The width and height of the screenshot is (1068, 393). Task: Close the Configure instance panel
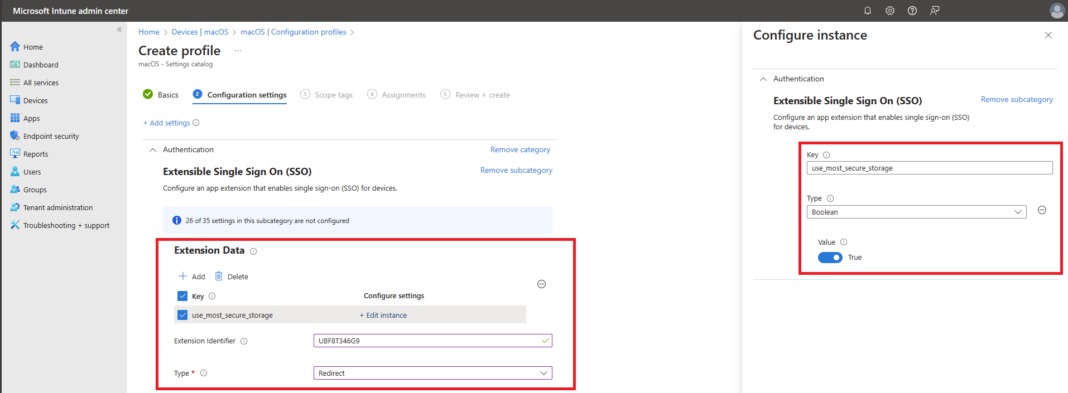[1048, 35]
